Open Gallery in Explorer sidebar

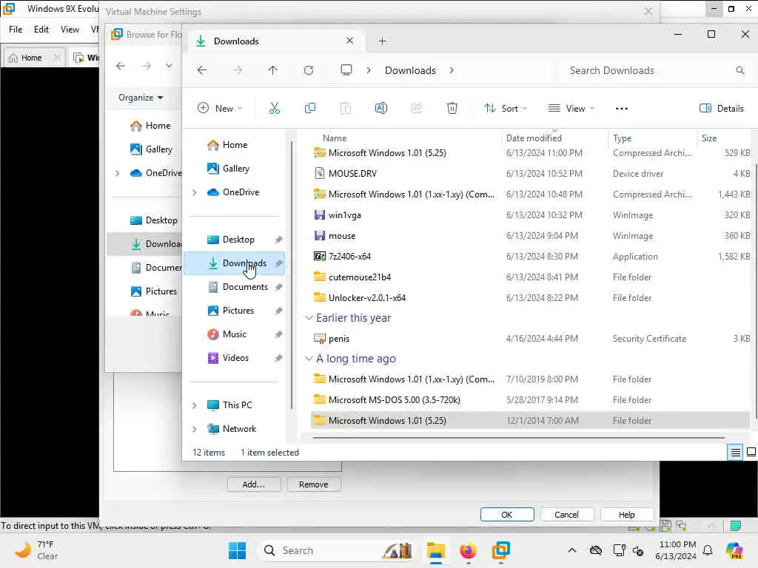[x=235, y=169]
